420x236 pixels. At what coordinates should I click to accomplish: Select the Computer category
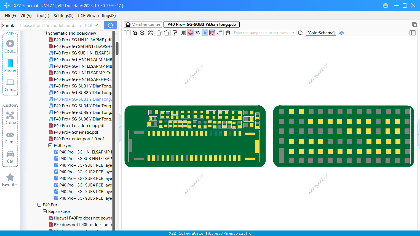click(x=10, y=85)
